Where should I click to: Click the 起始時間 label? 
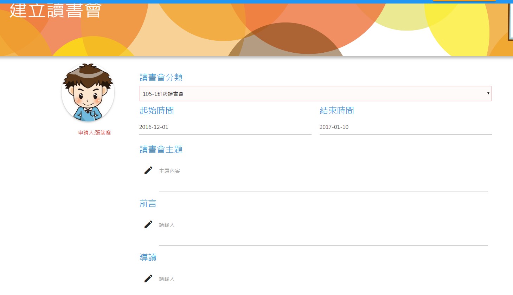coord(156,111)
